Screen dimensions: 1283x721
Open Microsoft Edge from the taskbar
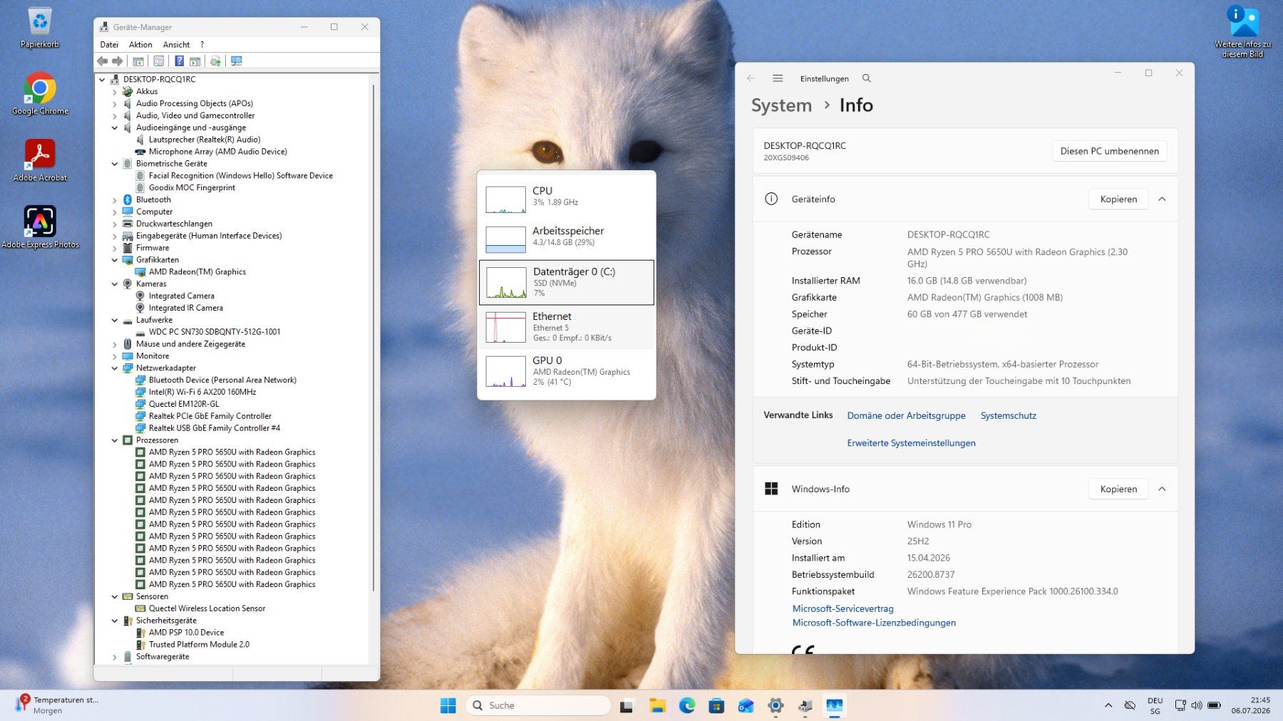[687, 706]
